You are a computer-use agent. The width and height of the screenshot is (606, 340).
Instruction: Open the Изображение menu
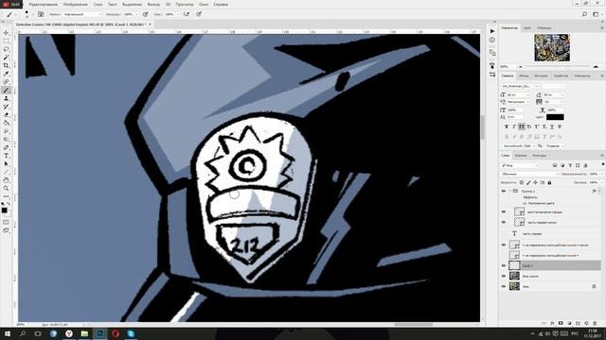click(x=76, y=4)
